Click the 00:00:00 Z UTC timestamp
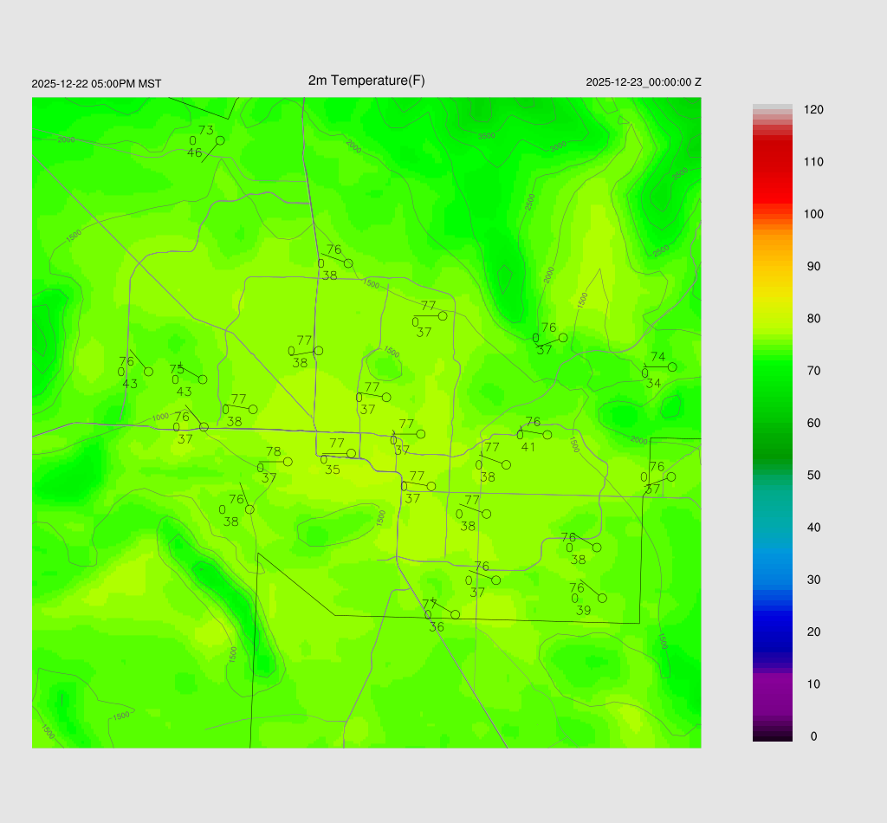 644,82
